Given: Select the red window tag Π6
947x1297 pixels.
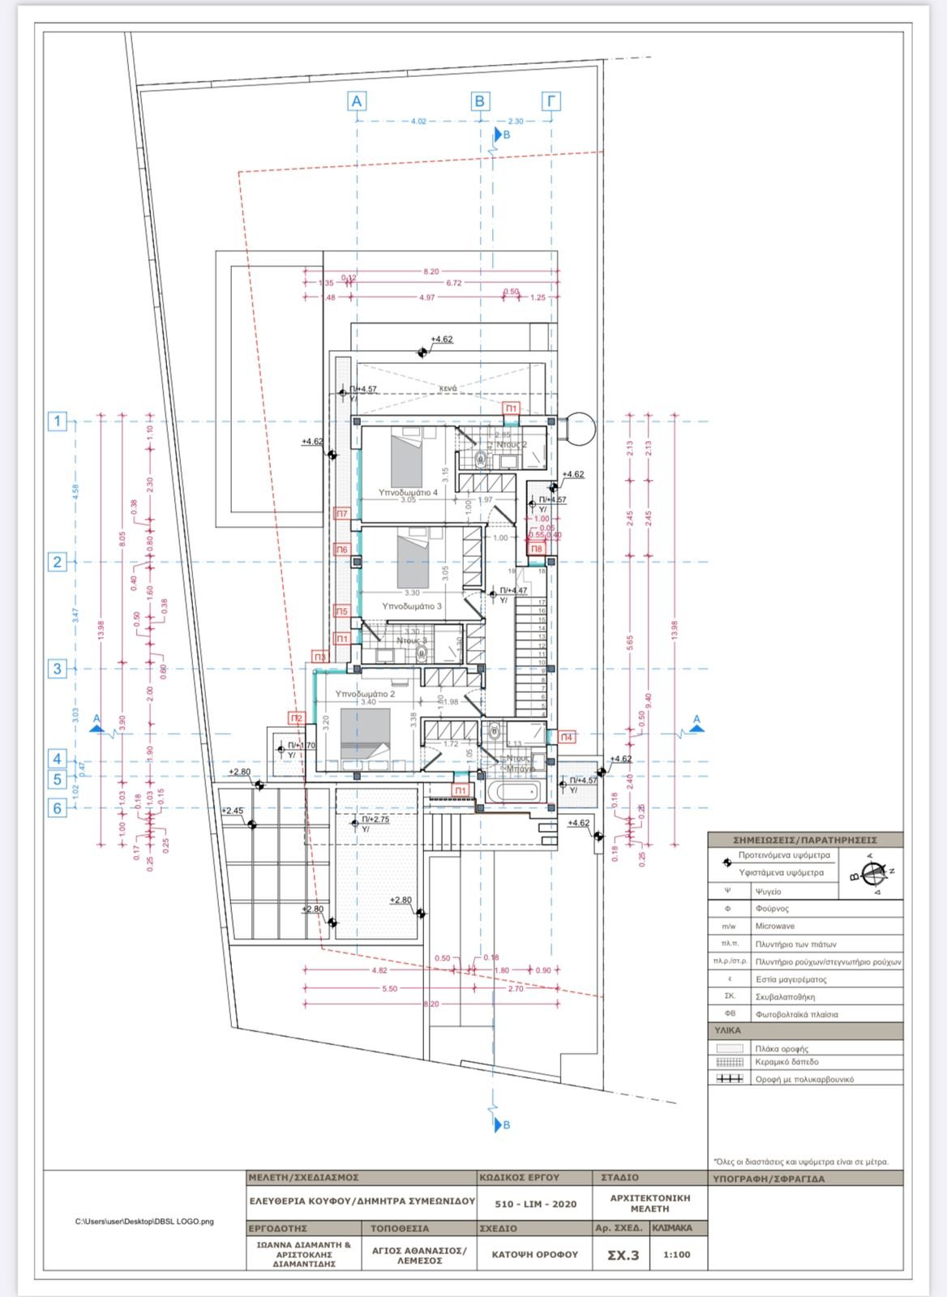Looking at the screenshot, I should point(342,550).
